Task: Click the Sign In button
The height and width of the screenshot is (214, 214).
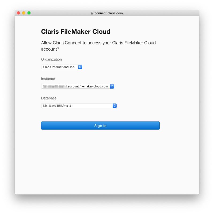Action: 100,125
